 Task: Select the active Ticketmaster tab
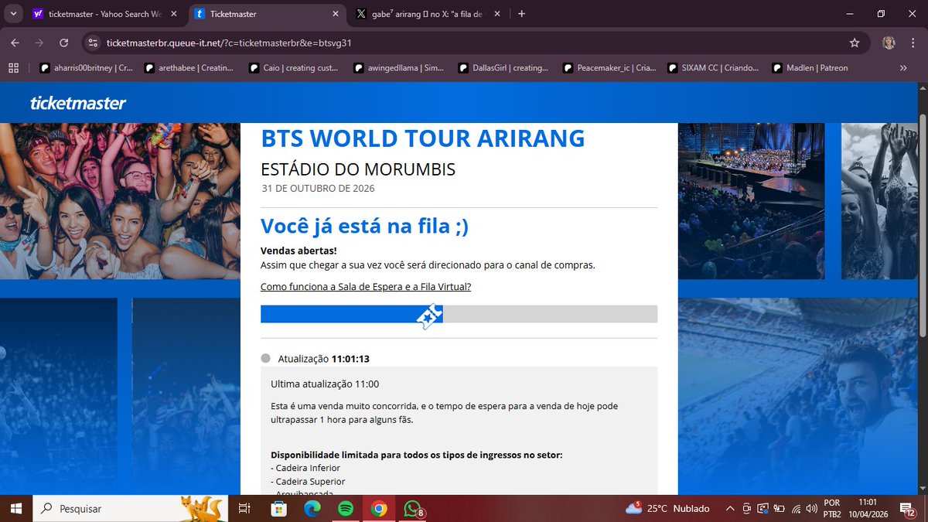tap(267, 14)
